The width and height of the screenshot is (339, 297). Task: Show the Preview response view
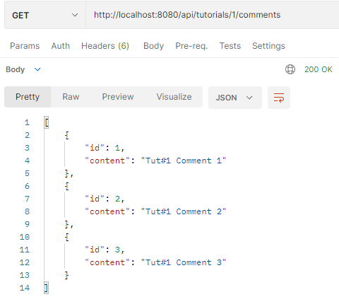tap(118, 97)
